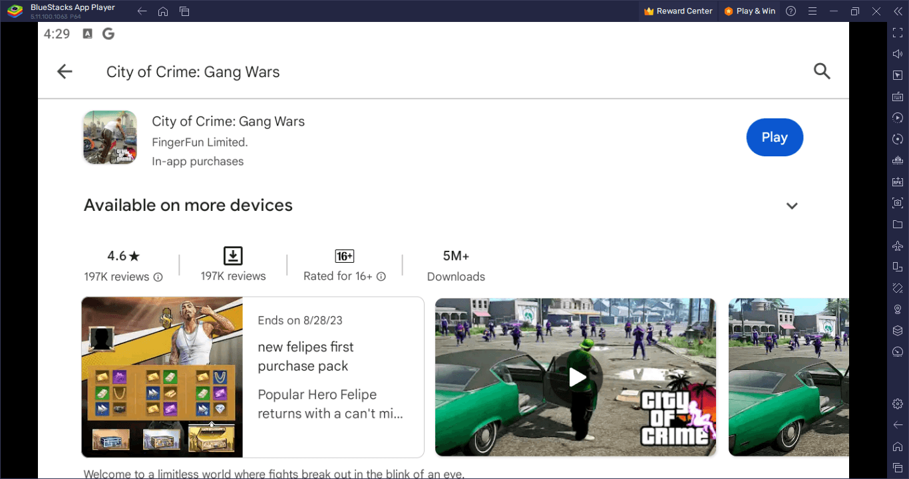Viewport: 909px width, 479px height.
Task: Expand Available on more devices section
Action: click(x=792, y=206)
